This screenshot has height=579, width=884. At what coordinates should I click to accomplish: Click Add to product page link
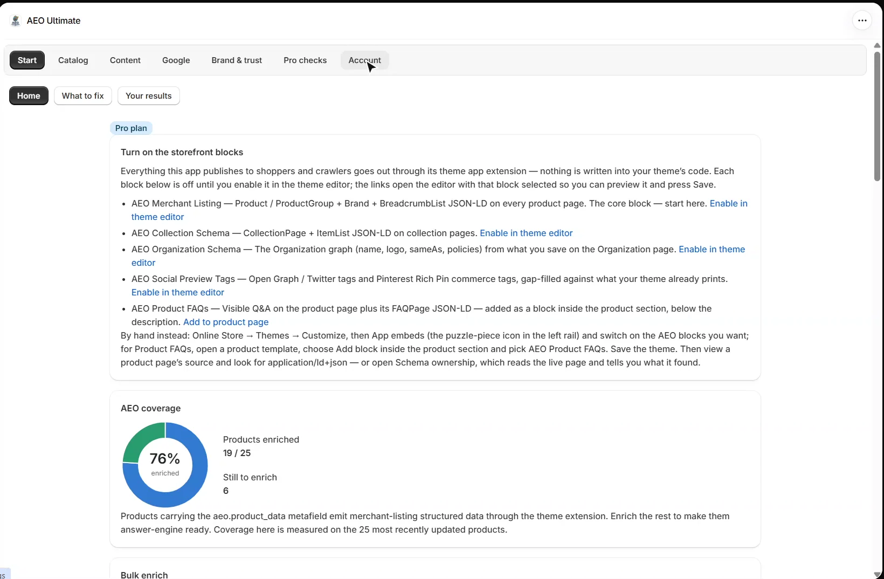pyautogui.click(x=226, y=322)
